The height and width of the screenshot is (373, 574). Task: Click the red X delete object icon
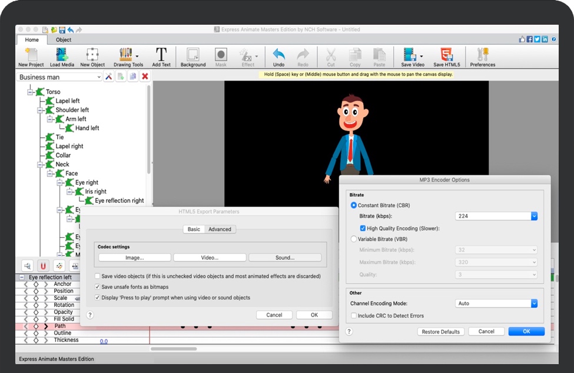tap(145, 76)
